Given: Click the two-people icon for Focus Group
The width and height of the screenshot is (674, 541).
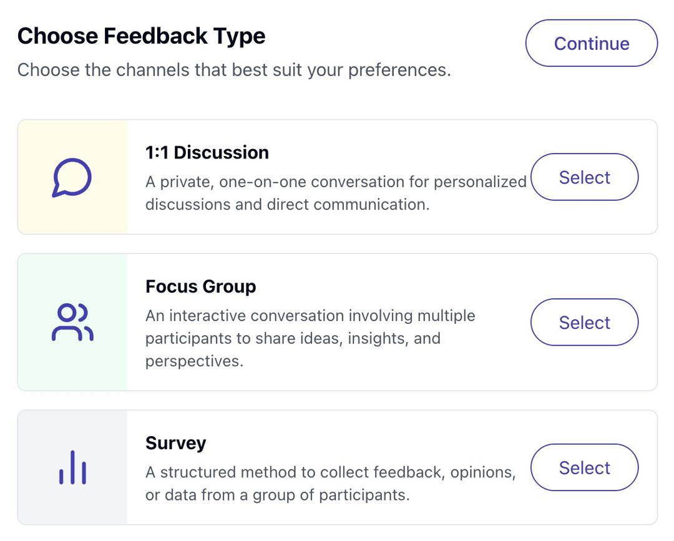Looking at the screenshot, I should [x=72, y=322].
